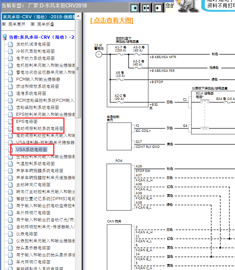
Task: Click document icon beside 声学车辆提醒系统电路图
Action: point(11,171)
